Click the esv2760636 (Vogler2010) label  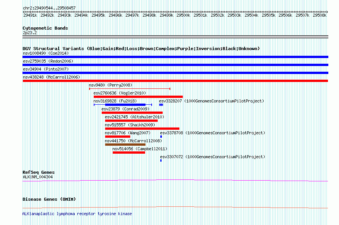coord(120,93)
